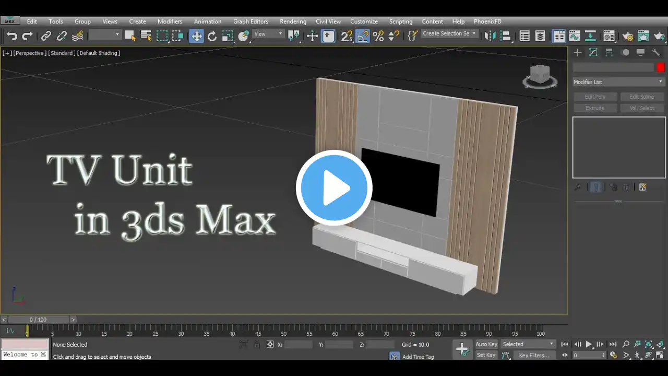Open the View reference coordinate dropdown
Screen dimensions: 668x376
pos(268,34)
